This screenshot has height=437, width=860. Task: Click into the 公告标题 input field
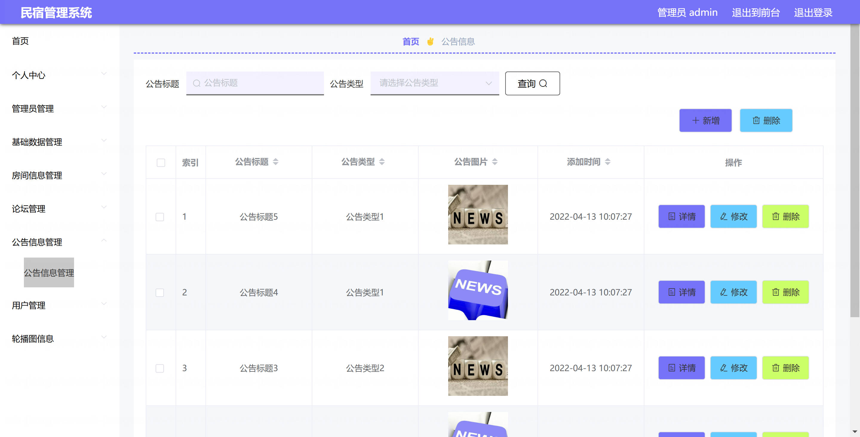[x=255, y=83]
